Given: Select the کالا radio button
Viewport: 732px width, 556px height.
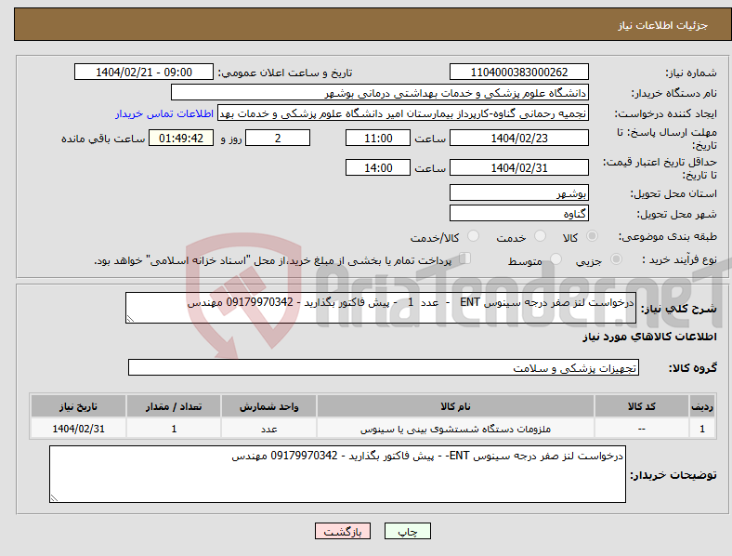Looking at the screenshot, I should coord(592,236).
